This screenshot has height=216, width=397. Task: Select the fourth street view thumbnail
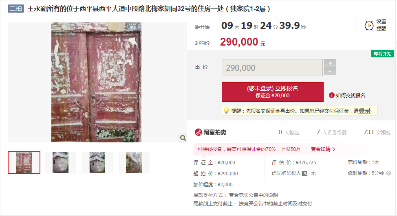click(x=134, y=163)
